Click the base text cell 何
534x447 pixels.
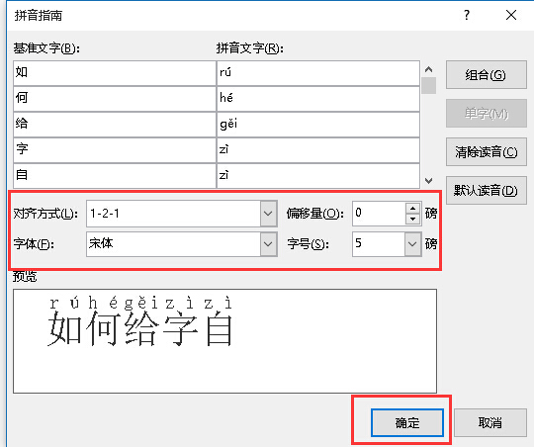click(x=115, y=99)
